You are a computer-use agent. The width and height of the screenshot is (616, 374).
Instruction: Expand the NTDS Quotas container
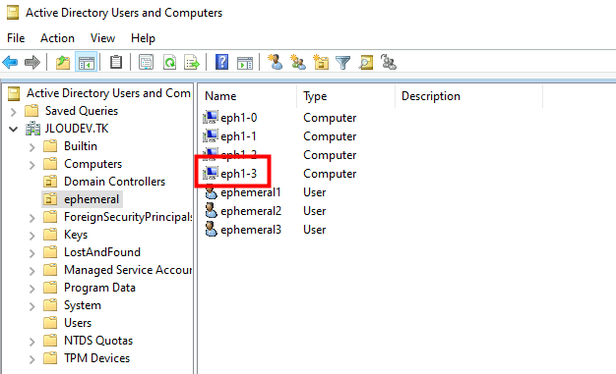click(x=32, y=342)
